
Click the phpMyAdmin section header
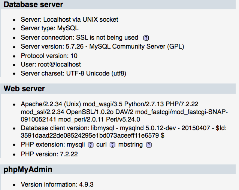coord(28,169)
